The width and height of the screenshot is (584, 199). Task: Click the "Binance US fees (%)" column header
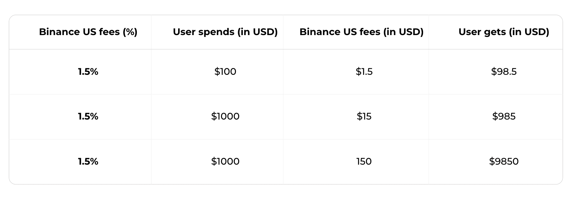coord(88,32)
